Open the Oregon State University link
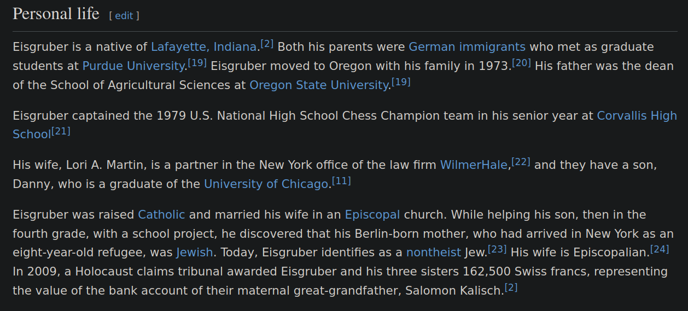The width and height of the screenshot is (688, 311). [319, 85]
